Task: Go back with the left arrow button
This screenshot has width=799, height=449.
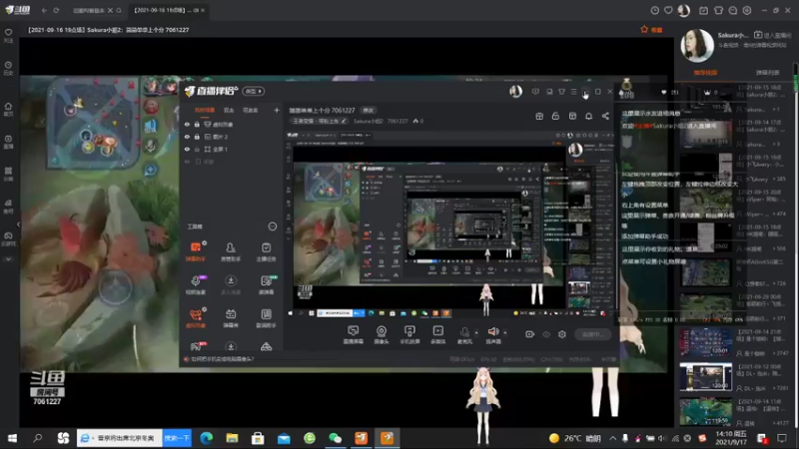Action: [x=44, y=10]
